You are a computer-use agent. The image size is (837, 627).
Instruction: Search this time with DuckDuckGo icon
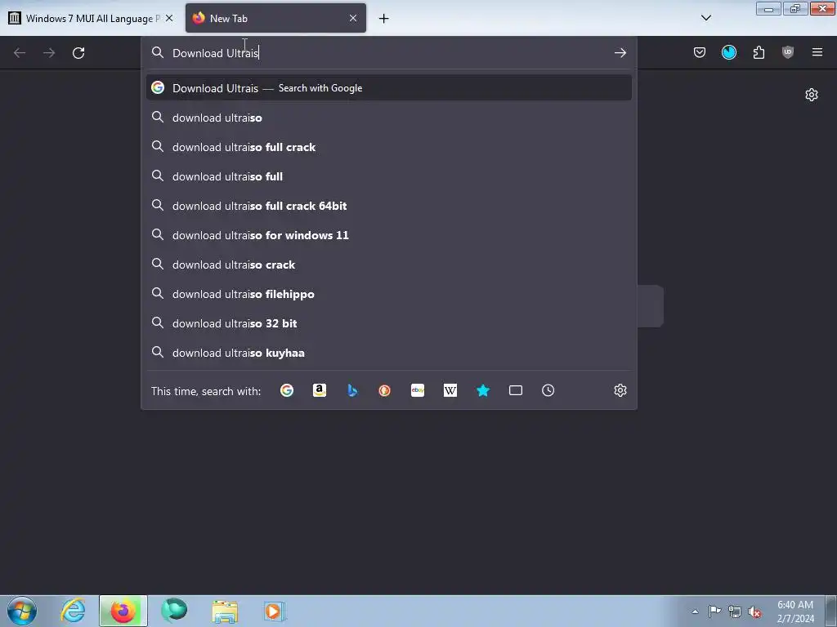(384, 390)
